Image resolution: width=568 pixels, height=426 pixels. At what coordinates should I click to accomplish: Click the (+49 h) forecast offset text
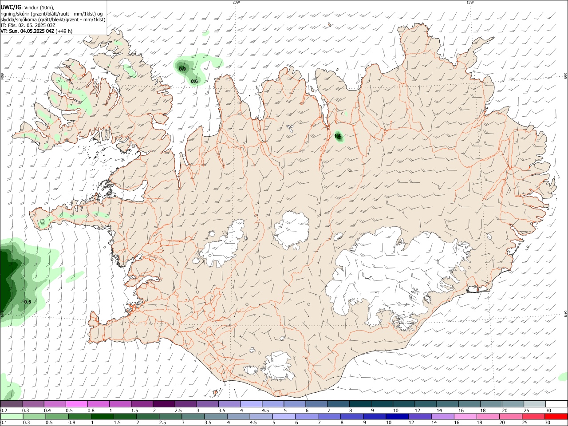click(64, 31)
